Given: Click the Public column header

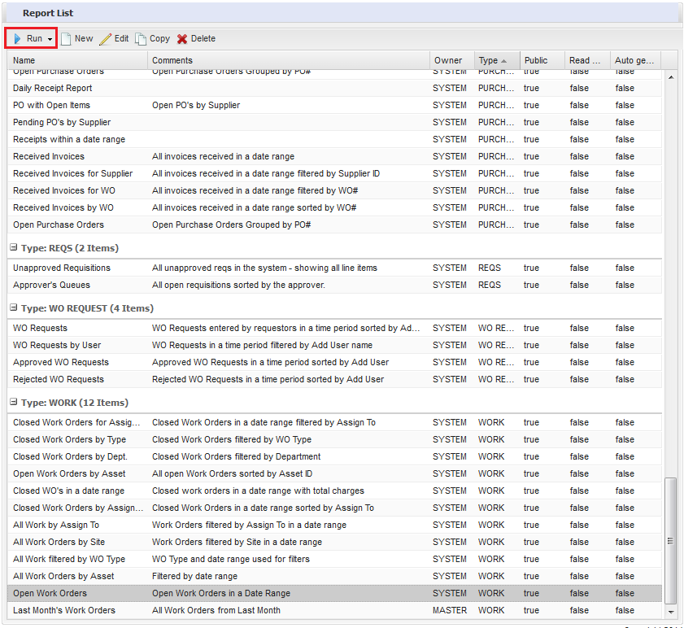Looking at the screenshot, I should 542,60.
